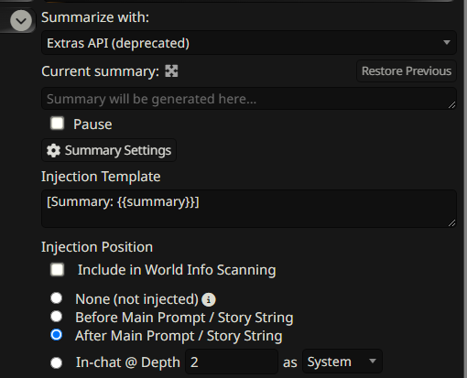Choose the In-chat @ Depth radio
467x378 pixels.
point(57,362)
